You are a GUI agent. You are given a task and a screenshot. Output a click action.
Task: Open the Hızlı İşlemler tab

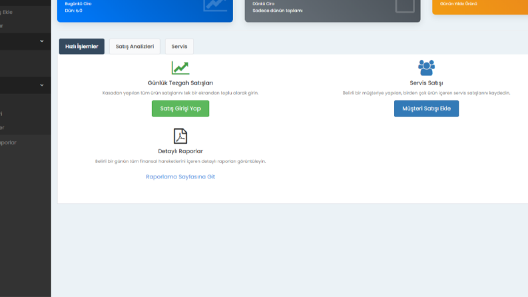(x=81, y=47)
